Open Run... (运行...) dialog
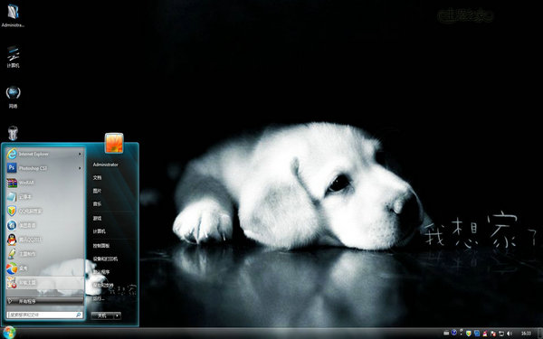 [x=99, y=298]
